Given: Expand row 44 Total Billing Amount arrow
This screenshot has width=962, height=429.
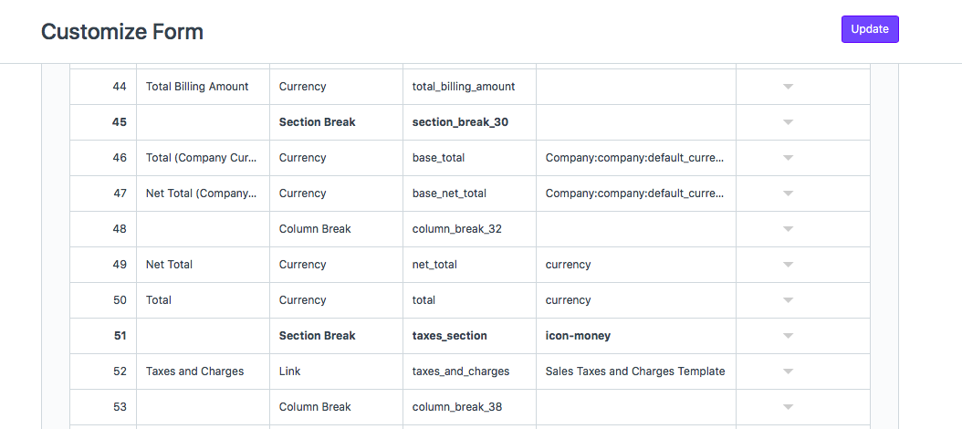Looking at the screenshot, I should (789, 87).
